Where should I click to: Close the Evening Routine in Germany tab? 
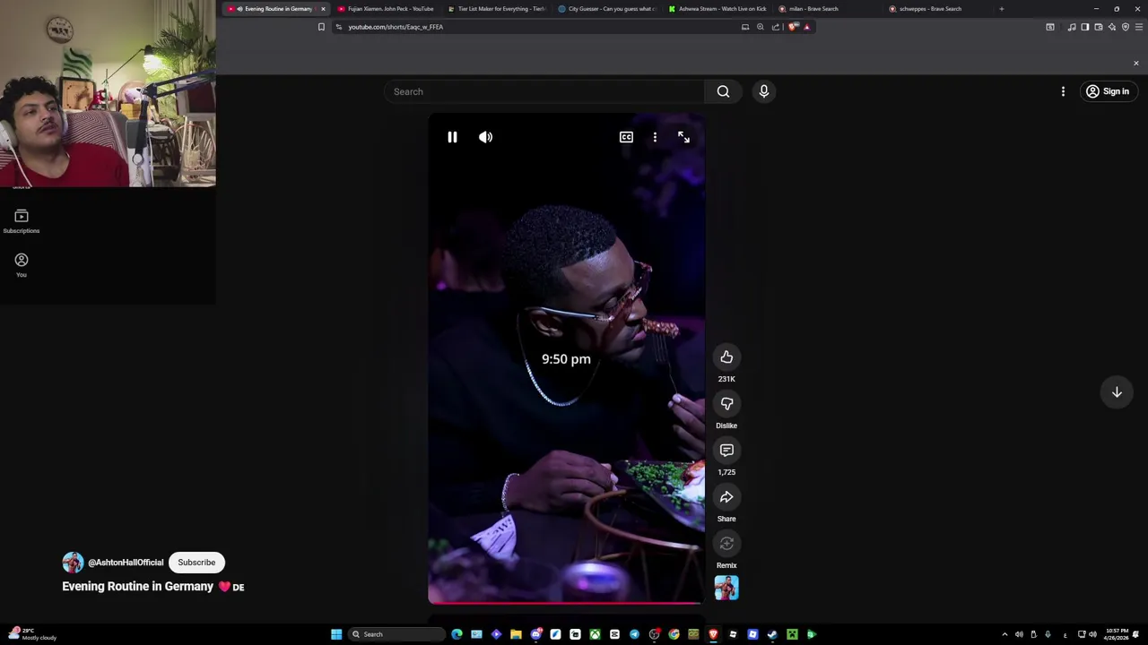(323, 9)
